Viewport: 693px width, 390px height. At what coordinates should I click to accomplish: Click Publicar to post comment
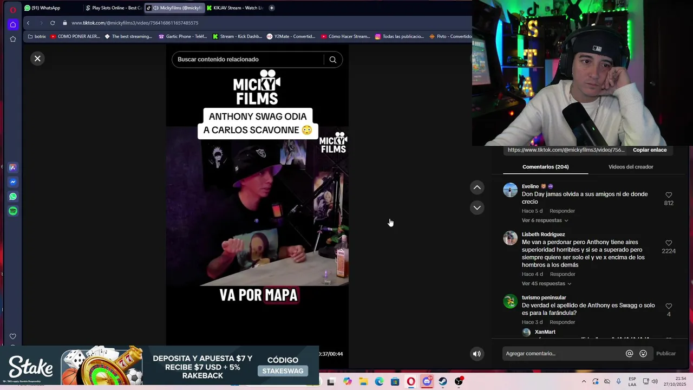click(666, 354)
